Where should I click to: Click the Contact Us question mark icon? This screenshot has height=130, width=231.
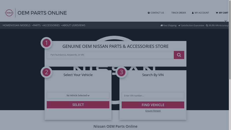click(x=149, y=13)
